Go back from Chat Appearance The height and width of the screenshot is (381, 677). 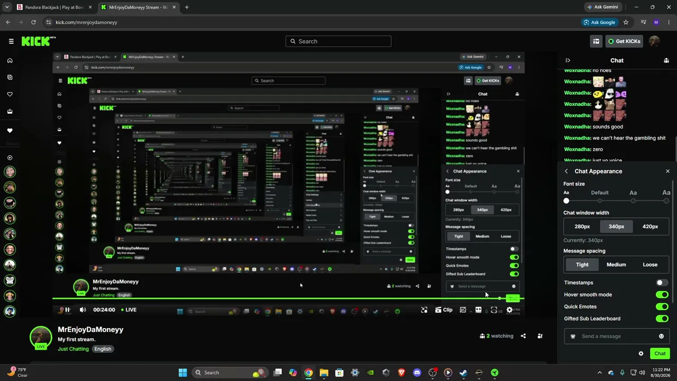coord(566,171)
